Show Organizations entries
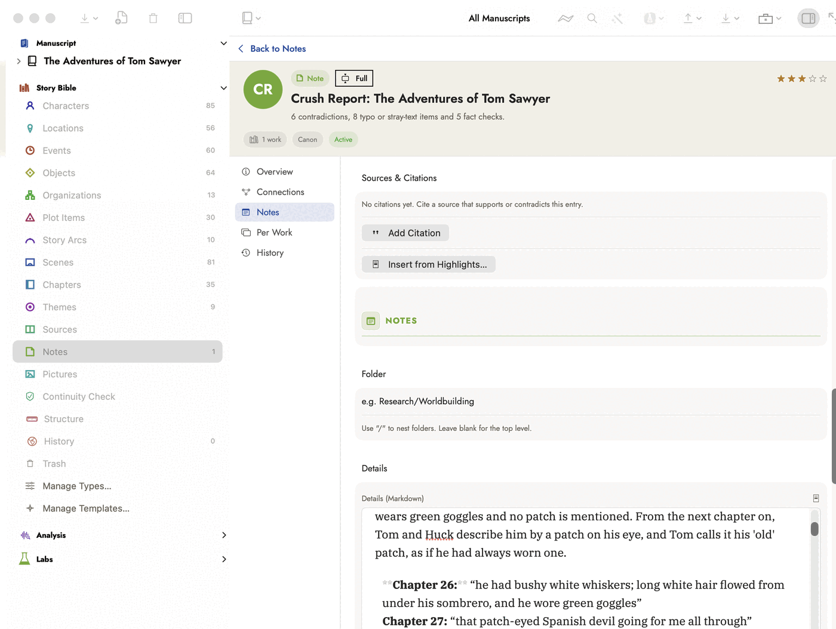This screenshot has height=629, width=836. point(117,195)
